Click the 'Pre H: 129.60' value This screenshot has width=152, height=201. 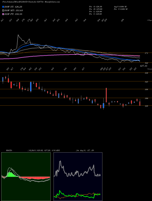pos(95,9)
